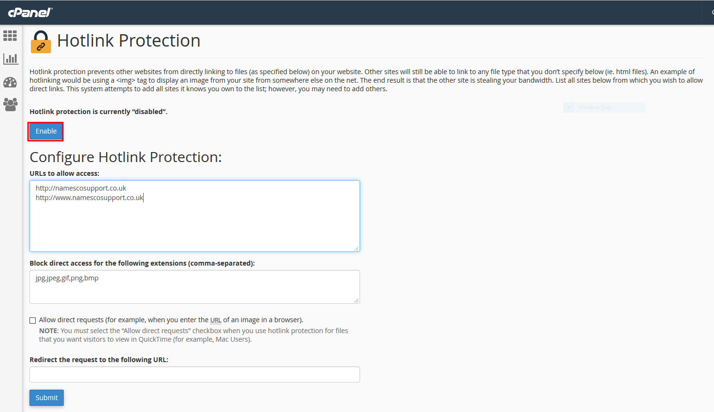Click the "Configure Hotlink Protection:" heading

(126, 157)
